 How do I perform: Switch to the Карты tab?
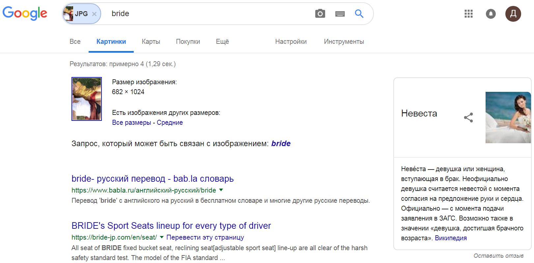[151, 41]
